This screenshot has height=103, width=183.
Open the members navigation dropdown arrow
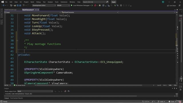click(175, 12)
